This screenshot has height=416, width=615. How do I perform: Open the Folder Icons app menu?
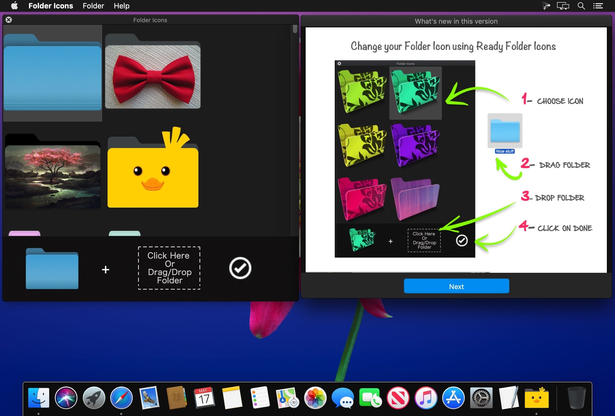(x=51, y=6)
